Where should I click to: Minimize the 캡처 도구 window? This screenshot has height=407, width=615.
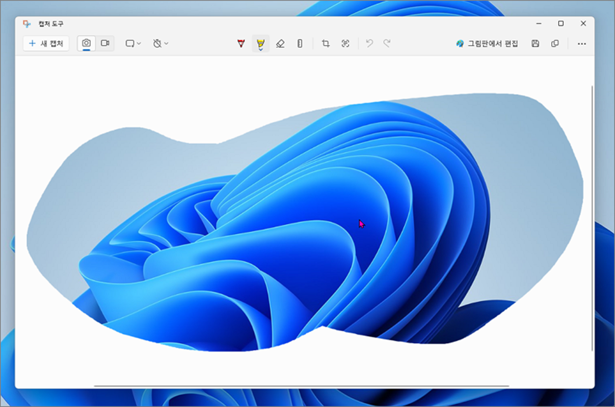point(539,24)
